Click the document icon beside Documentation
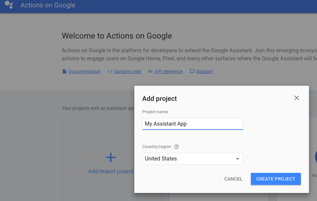Screen dimensions: 317x201 coord(64,71)
